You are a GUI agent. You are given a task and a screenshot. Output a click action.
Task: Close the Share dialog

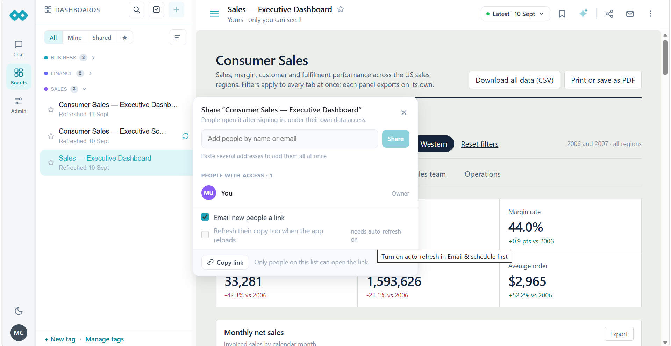(x=404, y=112)
